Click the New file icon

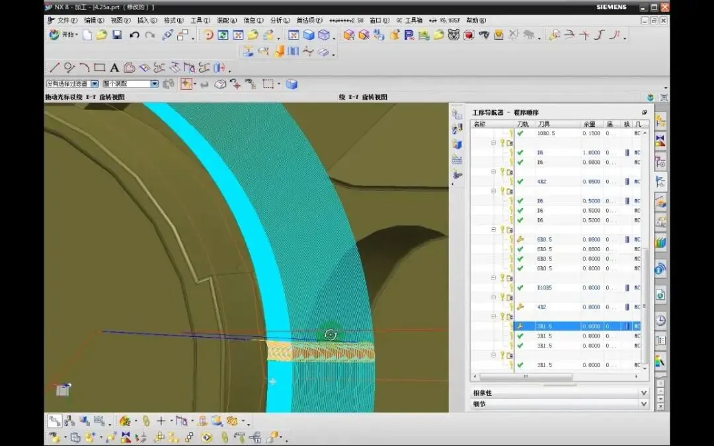coord(87,35)
